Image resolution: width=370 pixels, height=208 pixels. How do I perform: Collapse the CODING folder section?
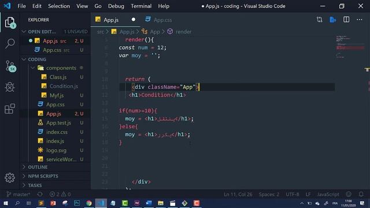click(24, 59)
